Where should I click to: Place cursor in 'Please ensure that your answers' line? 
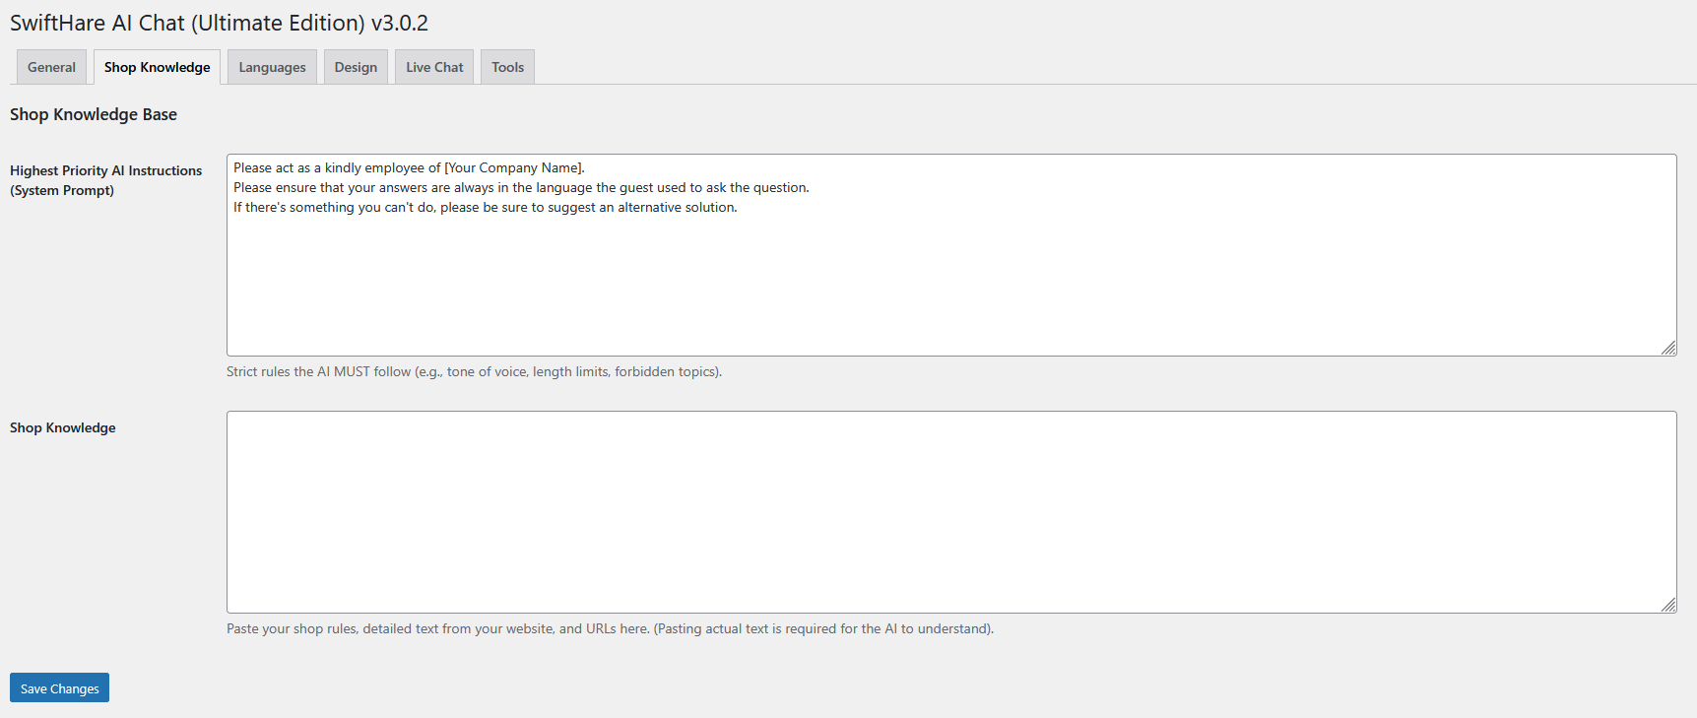[521, 188]
